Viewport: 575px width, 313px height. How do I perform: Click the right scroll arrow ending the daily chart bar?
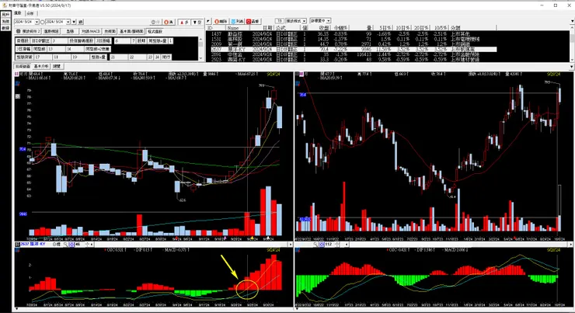[x=290, y=244]
